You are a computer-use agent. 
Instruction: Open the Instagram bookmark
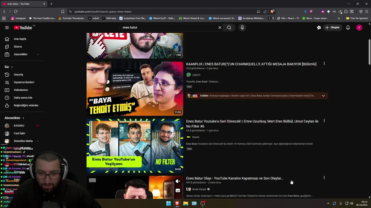click(x=18, y=18)
